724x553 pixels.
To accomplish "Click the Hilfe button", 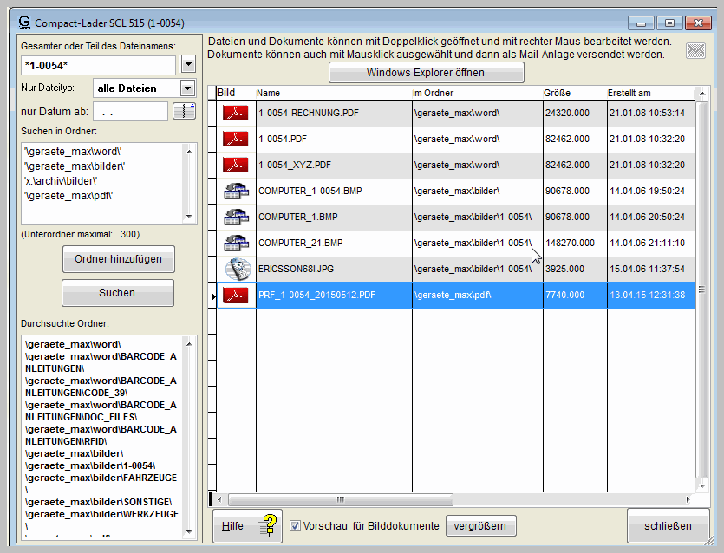I will click(247, 526).
